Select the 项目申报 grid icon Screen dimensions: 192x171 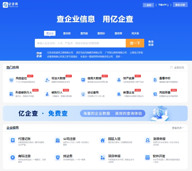103,157
